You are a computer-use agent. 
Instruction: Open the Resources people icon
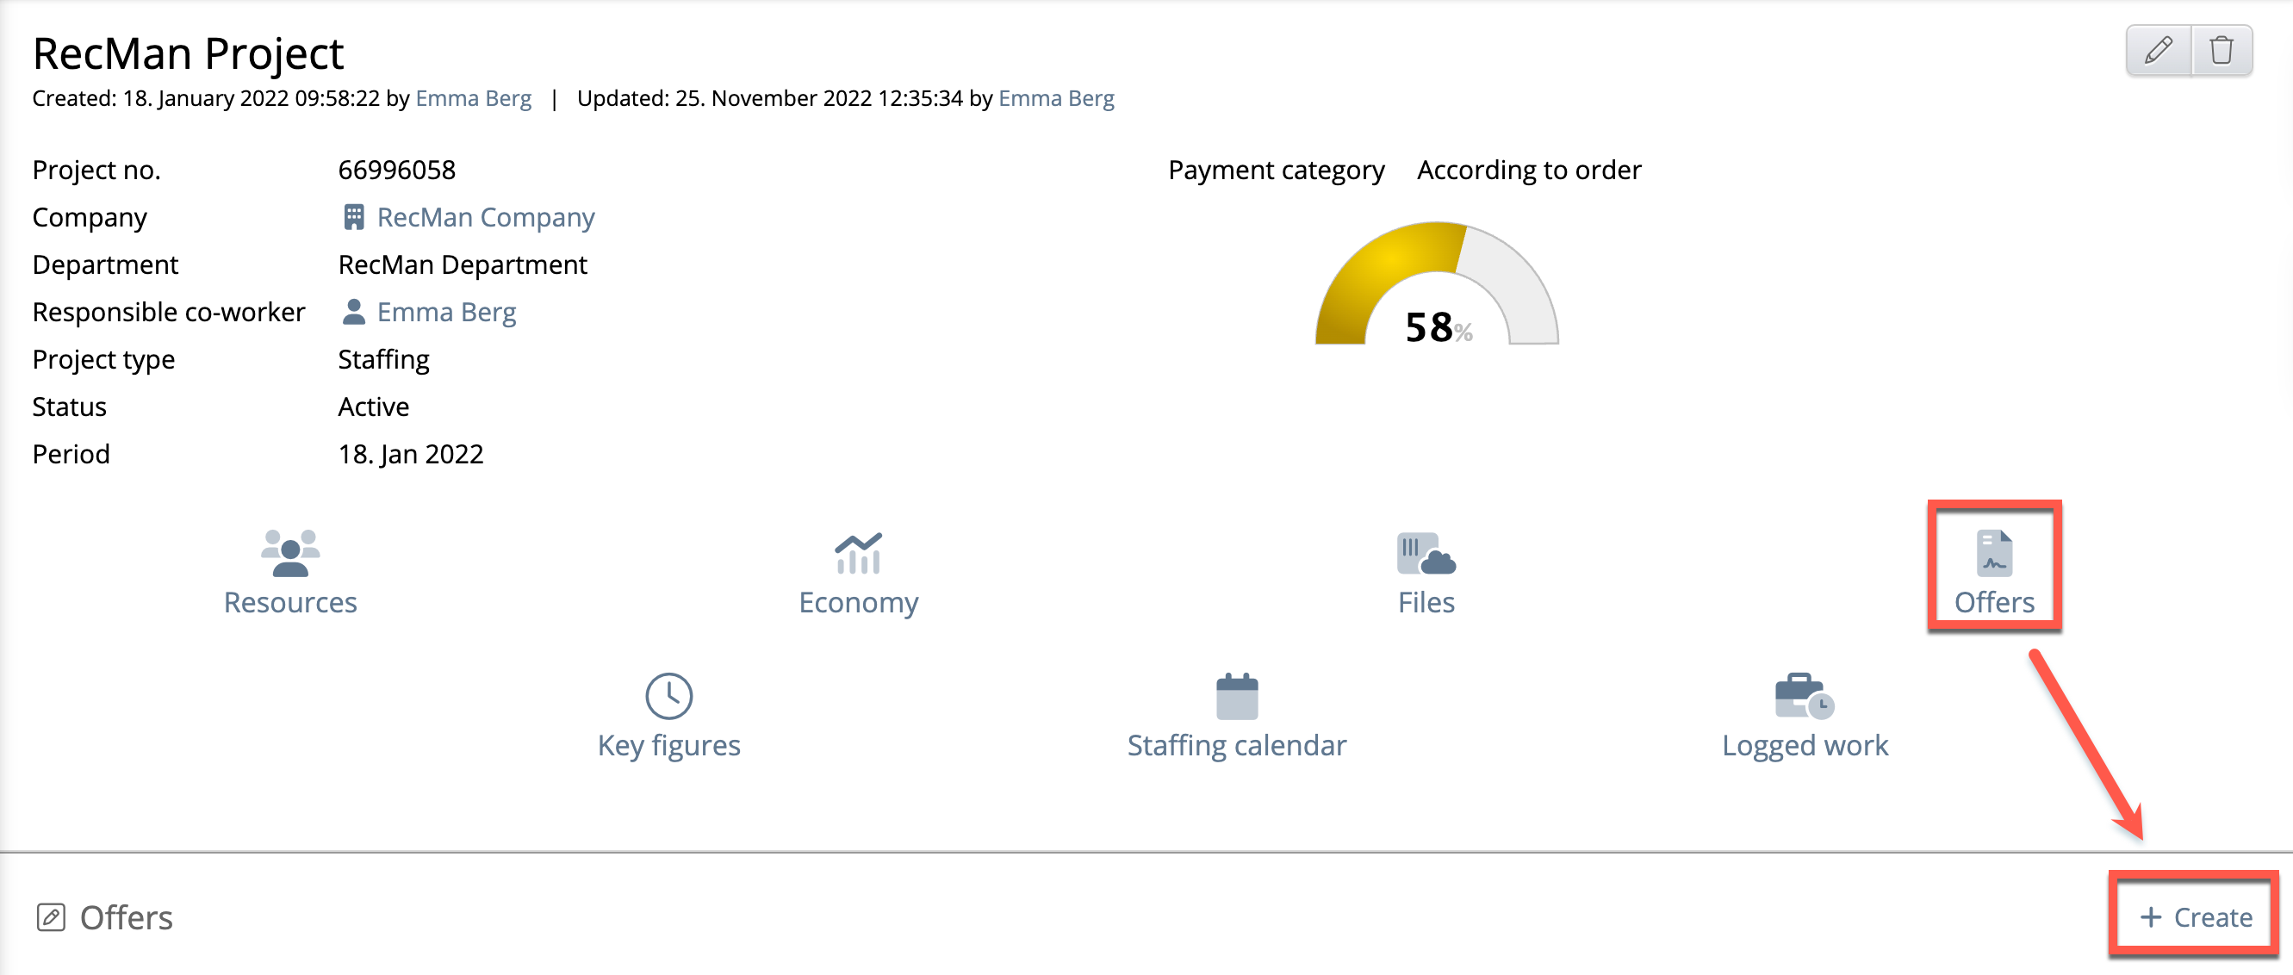tap(290, 554)
